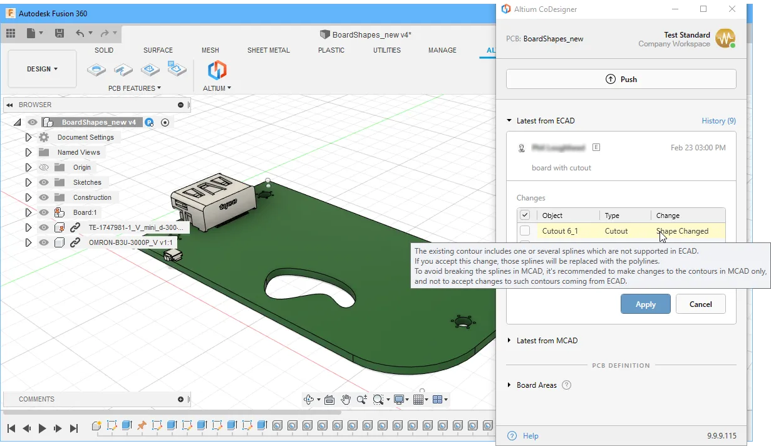Hide the Sketches folder visibility eye
Screen dimensions: 771x446
[44, 182]
